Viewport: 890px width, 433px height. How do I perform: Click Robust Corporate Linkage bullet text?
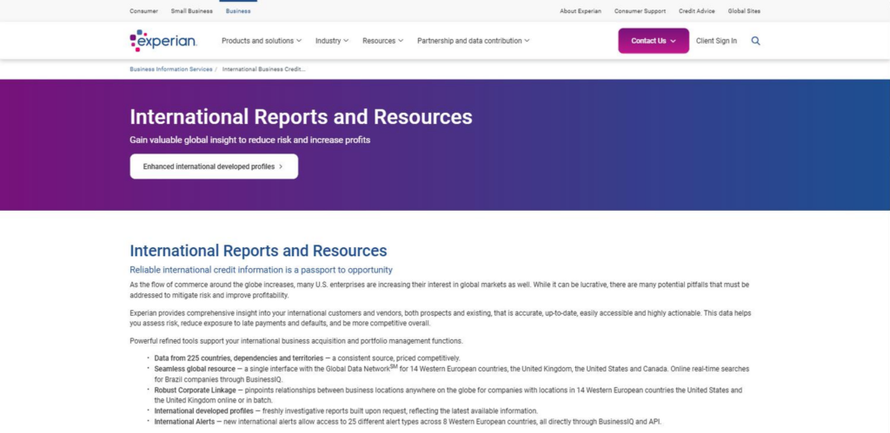coord(448,395)
